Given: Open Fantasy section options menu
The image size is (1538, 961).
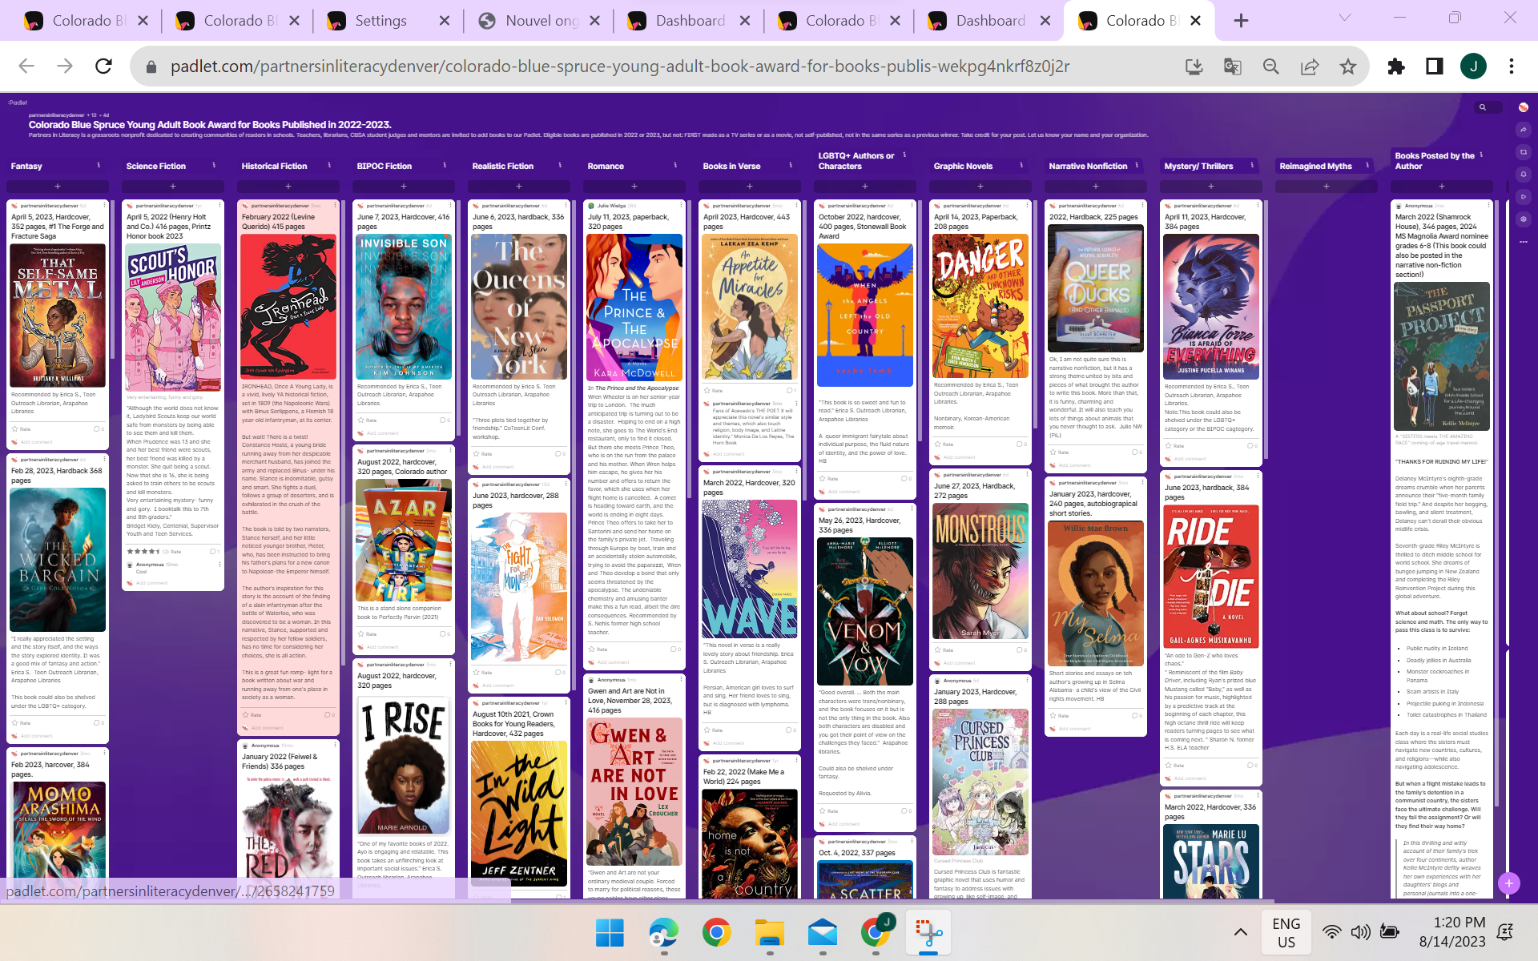Looking at the screenshot, I should click(99, 166).
